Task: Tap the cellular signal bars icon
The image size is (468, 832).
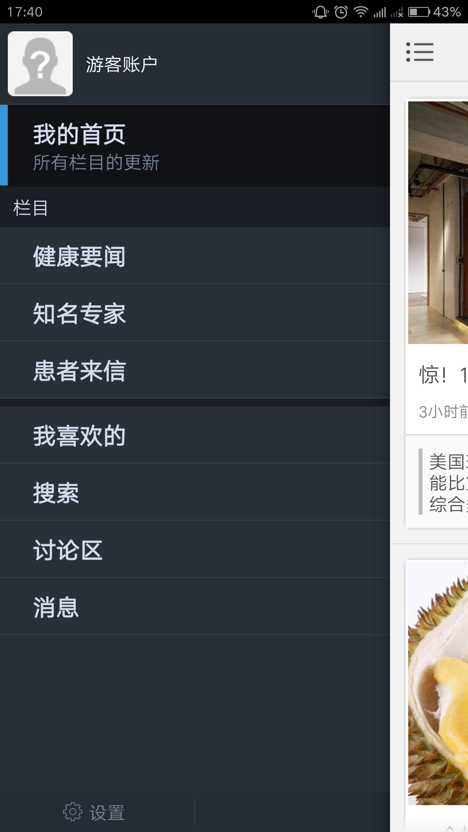Action: tap(380, 12)
